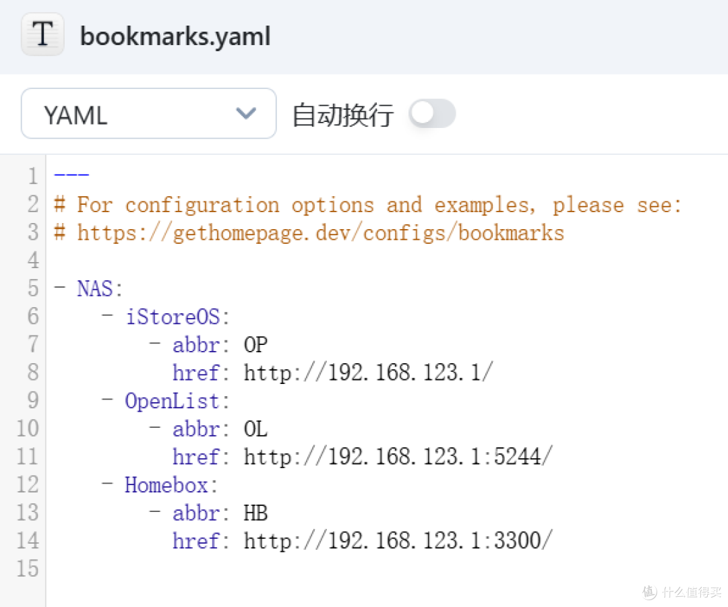Click the 'For configuration options' comment line

click(x=368, y=205)
